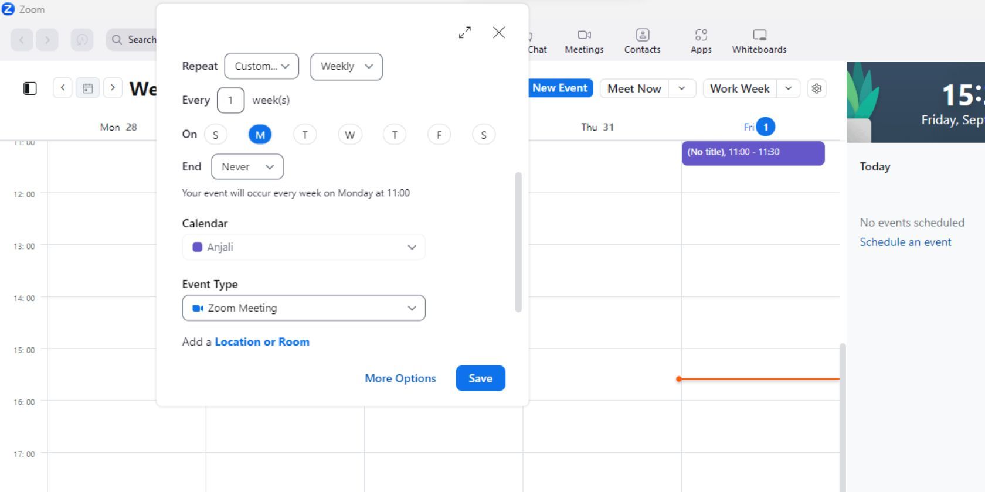Image resolution: width=985 pixels, height=492 pixels.
Task: Select the Fri 1 day header
Action: pos(759,127)
